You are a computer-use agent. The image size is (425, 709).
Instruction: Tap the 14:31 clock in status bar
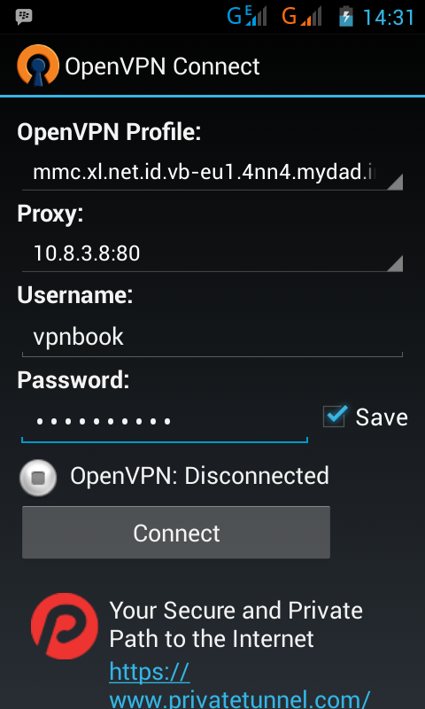point(389,18)
